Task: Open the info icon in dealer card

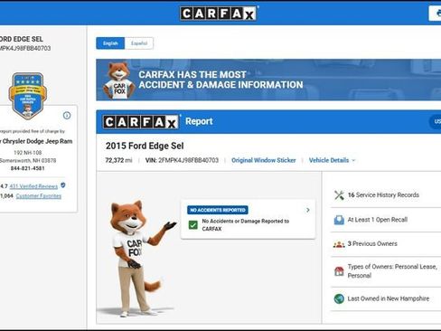Action: coord(67,116)
